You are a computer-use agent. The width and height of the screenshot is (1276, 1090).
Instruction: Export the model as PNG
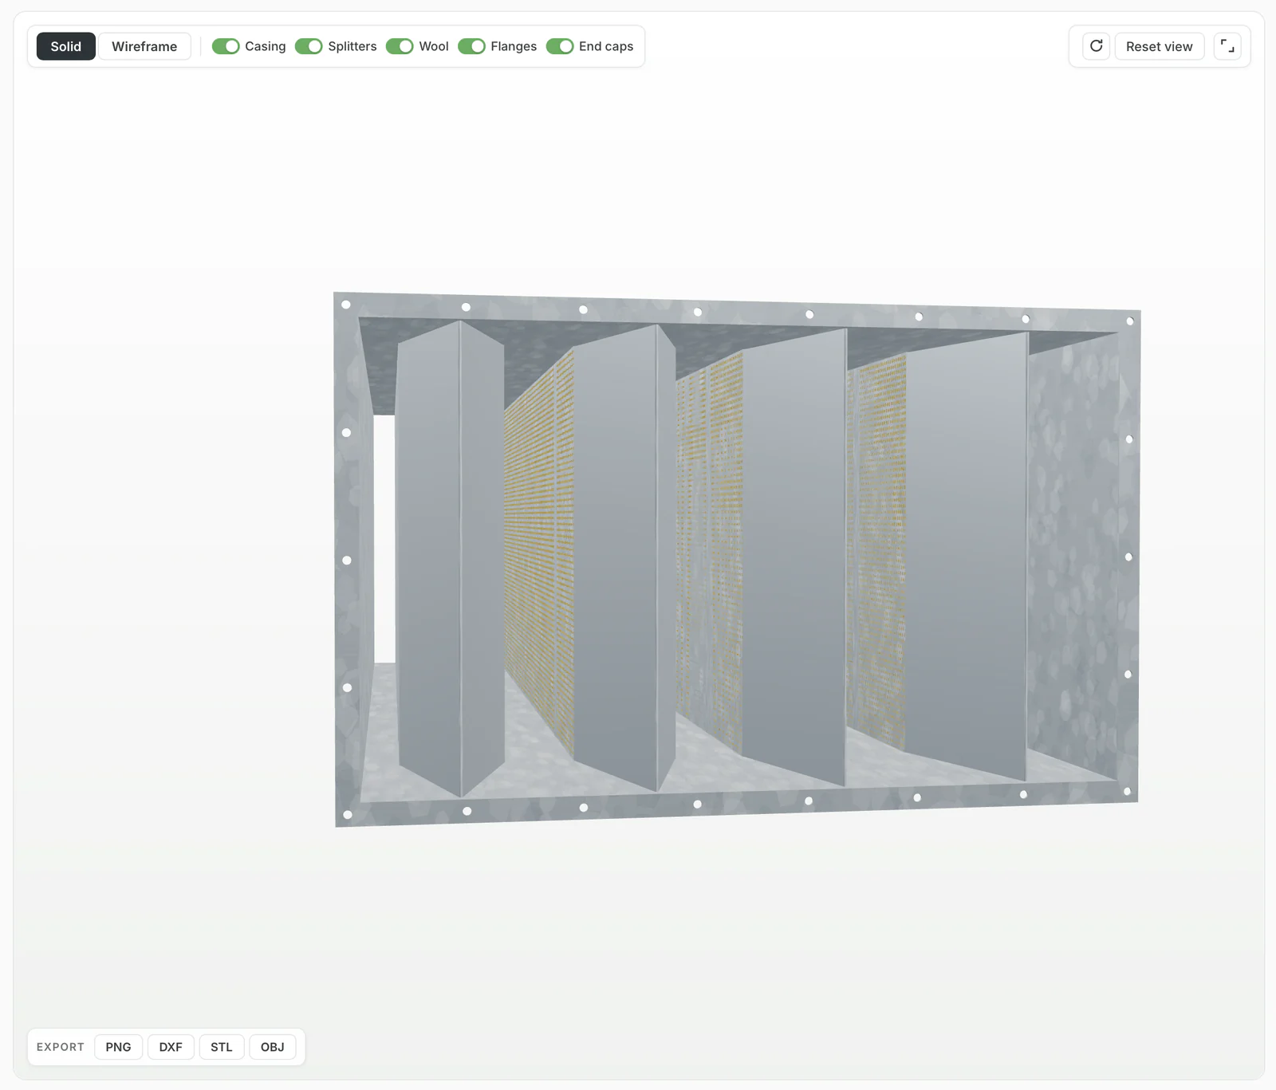pyautogui.click(x=118, y=1047)
